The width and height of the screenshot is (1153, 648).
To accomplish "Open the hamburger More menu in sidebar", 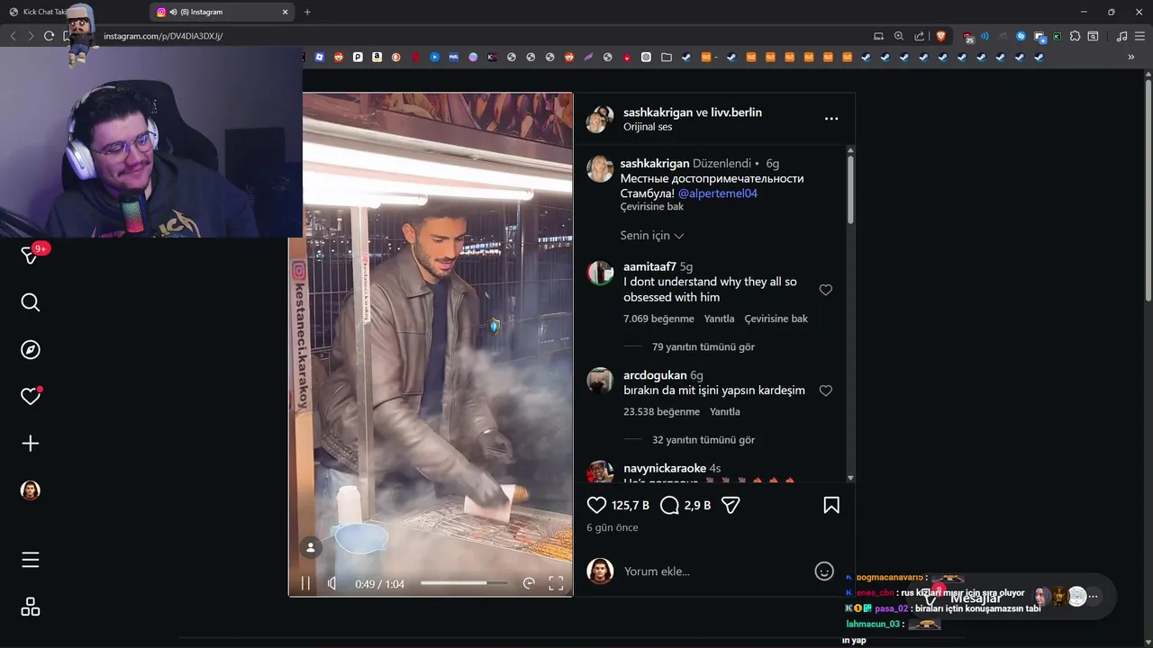I will [31, 560].
